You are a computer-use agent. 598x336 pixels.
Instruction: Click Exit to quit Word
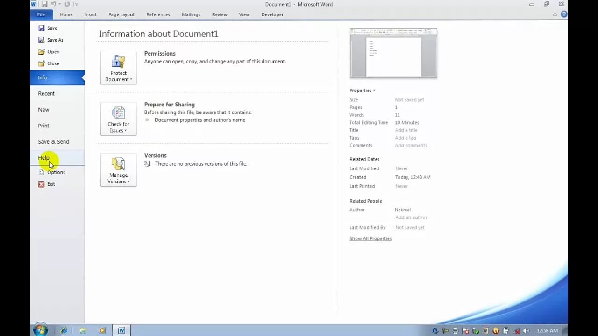pos(46,184)
